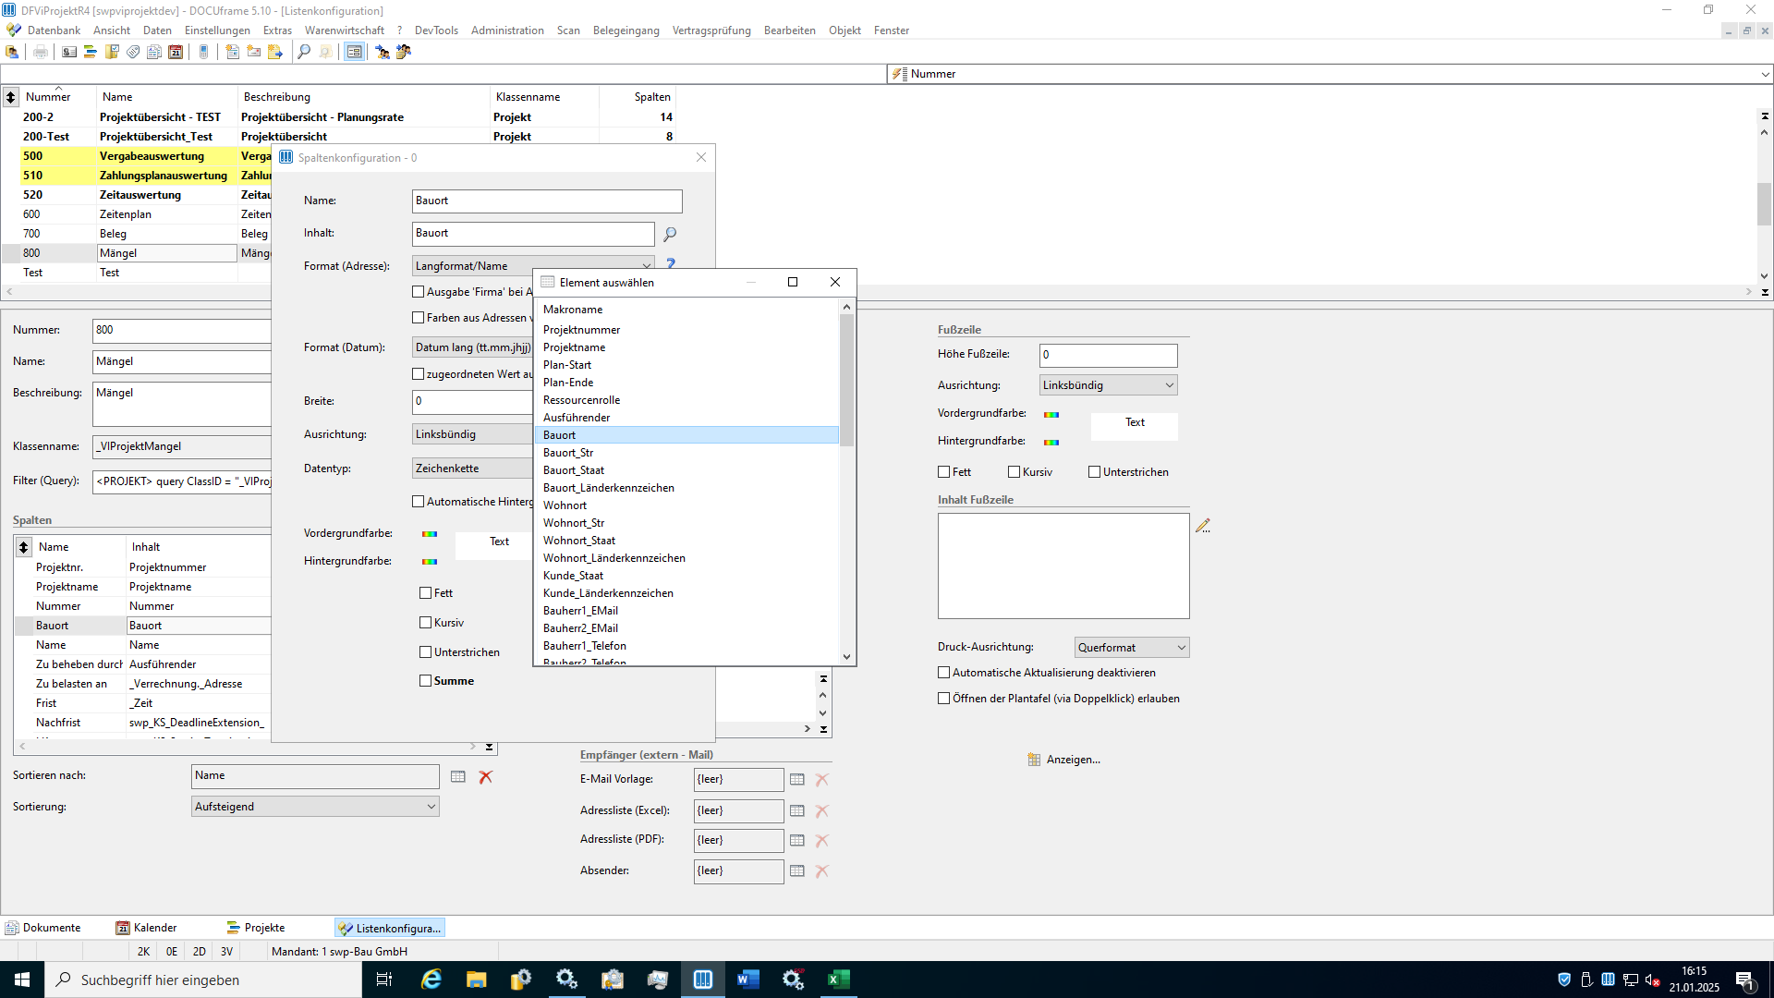Select Projektnummer in element list
The width and height of the screenshot is (1774, 998).
[x=686, y=330]
